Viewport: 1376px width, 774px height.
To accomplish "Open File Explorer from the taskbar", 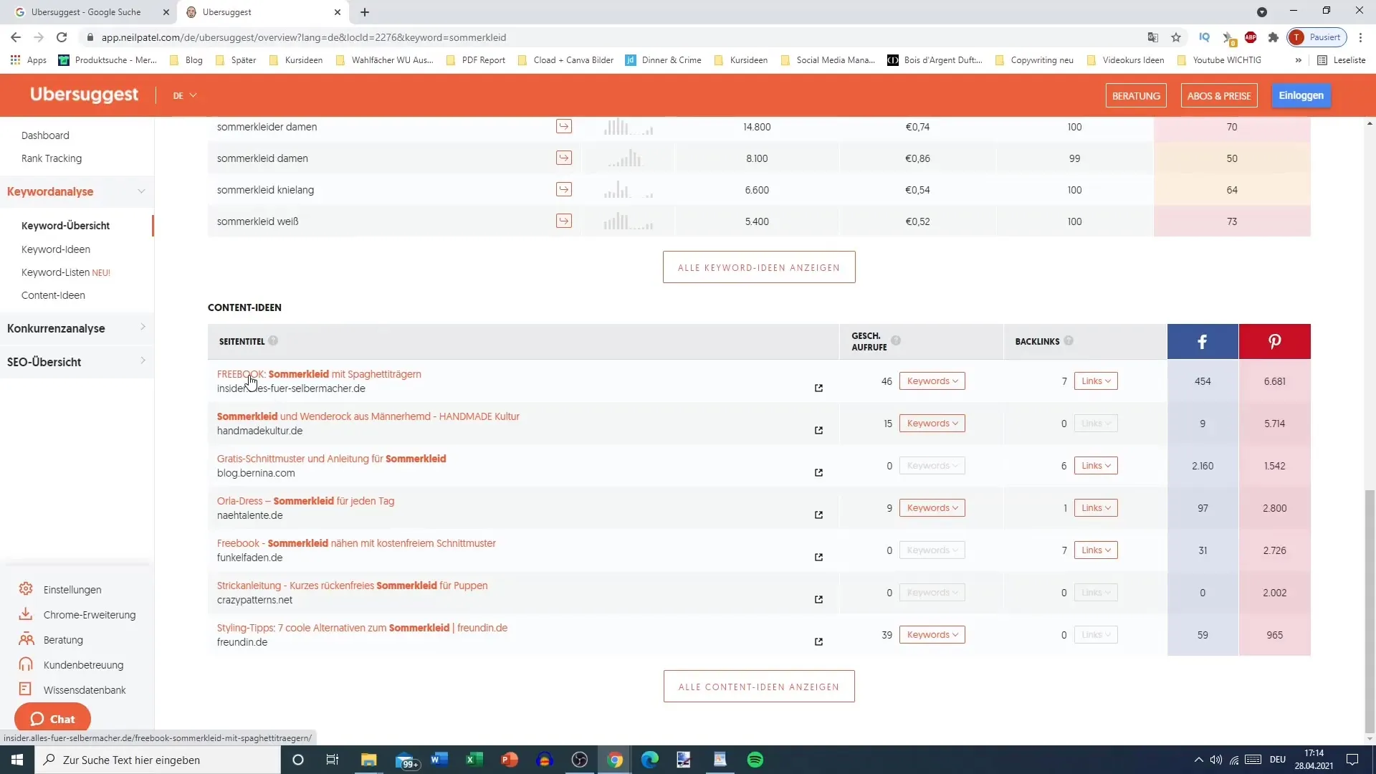I will point(368,760).
